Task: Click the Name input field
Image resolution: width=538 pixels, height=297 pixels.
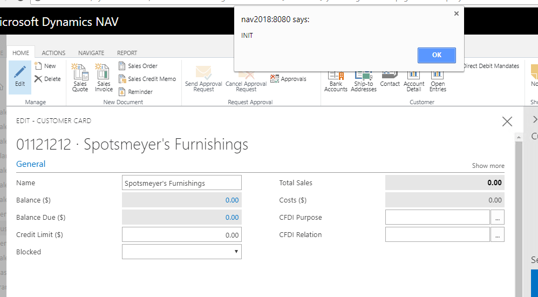Action: point(181,183)
